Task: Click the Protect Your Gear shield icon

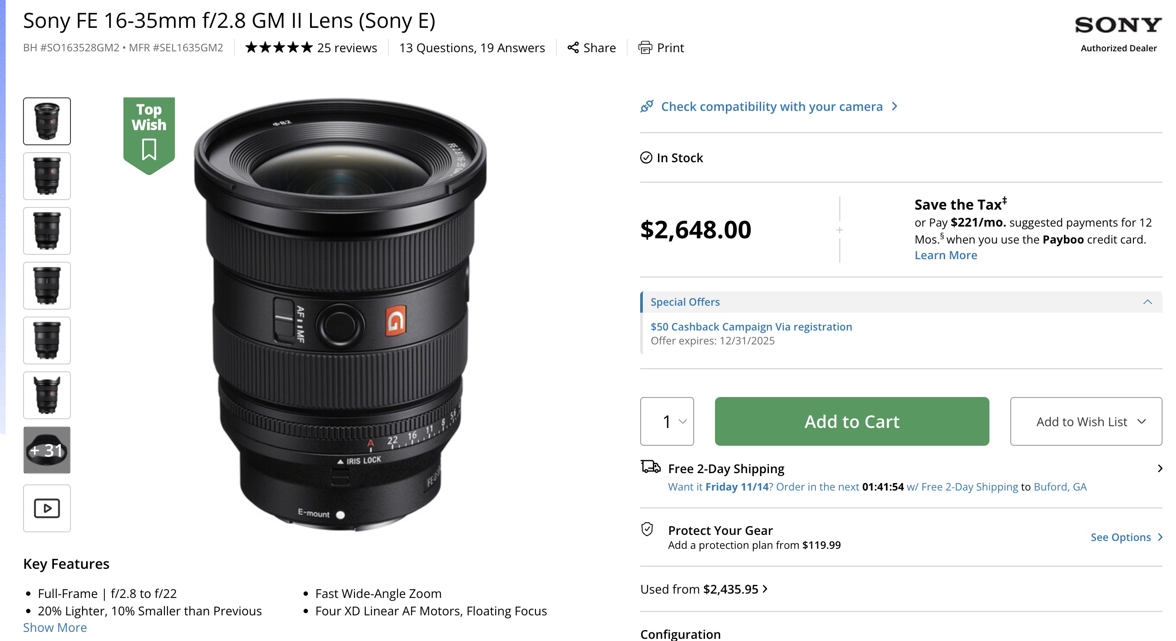Action: pos(647,530)
